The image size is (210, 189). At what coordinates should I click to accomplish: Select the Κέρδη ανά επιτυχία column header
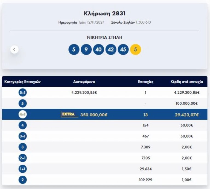[x=186, y=82]
